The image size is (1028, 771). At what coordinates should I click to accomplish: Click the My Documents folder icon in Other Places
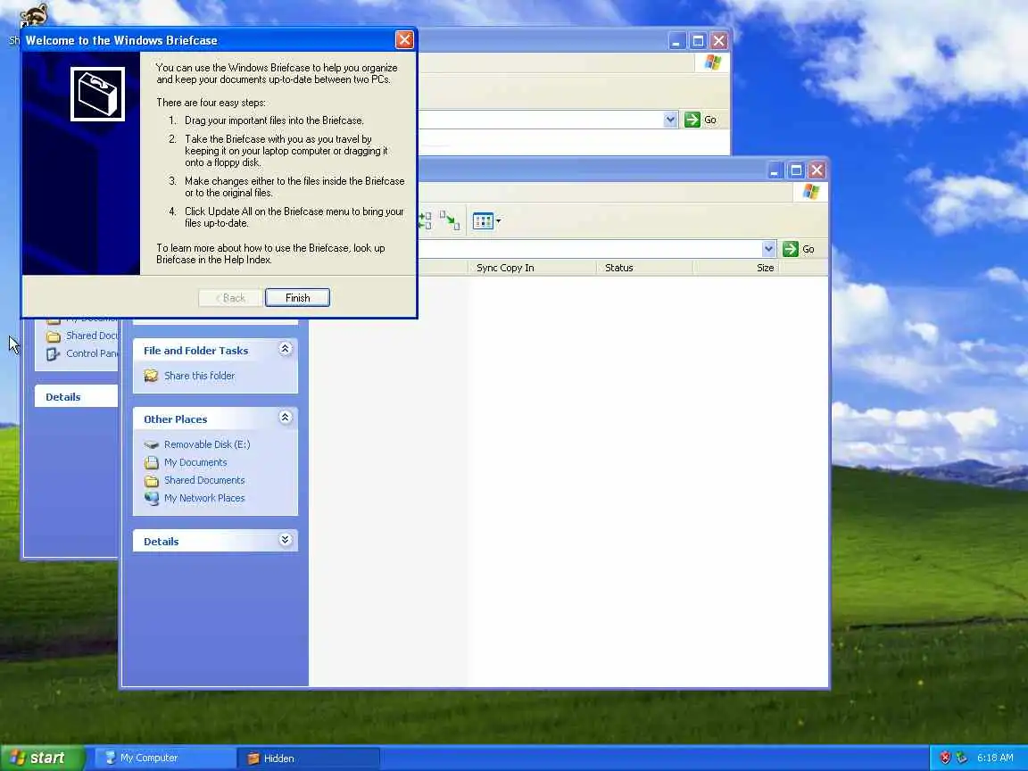[152, 462]
